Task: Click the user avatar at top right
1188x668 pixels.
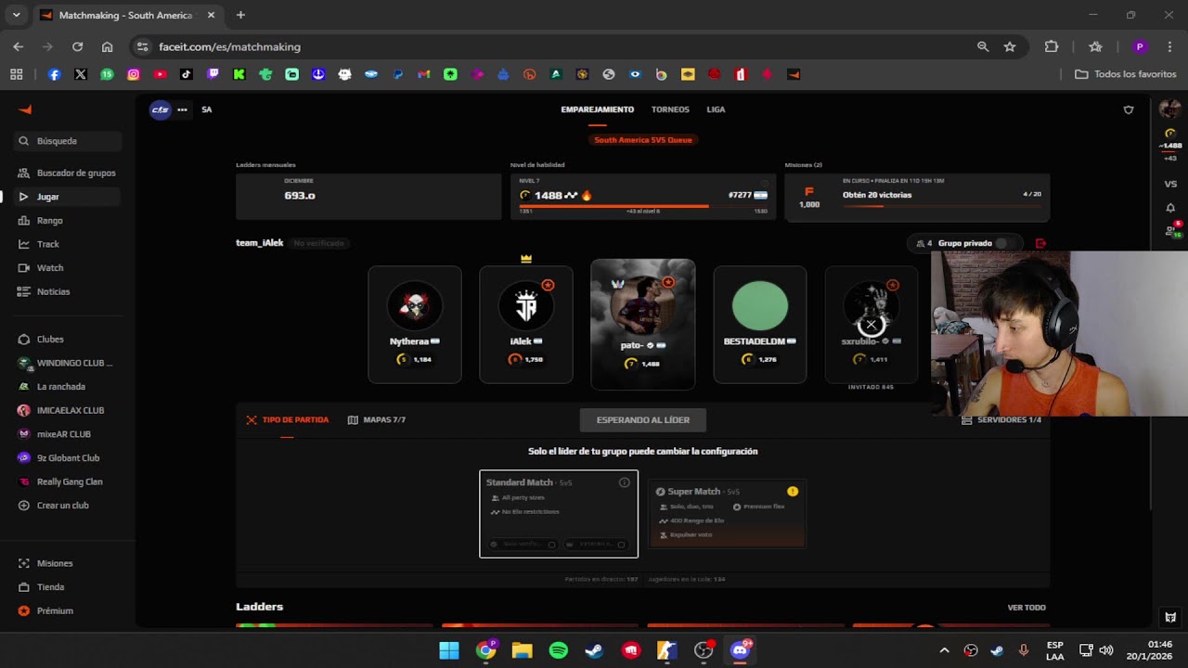Action: point(1170,109)
